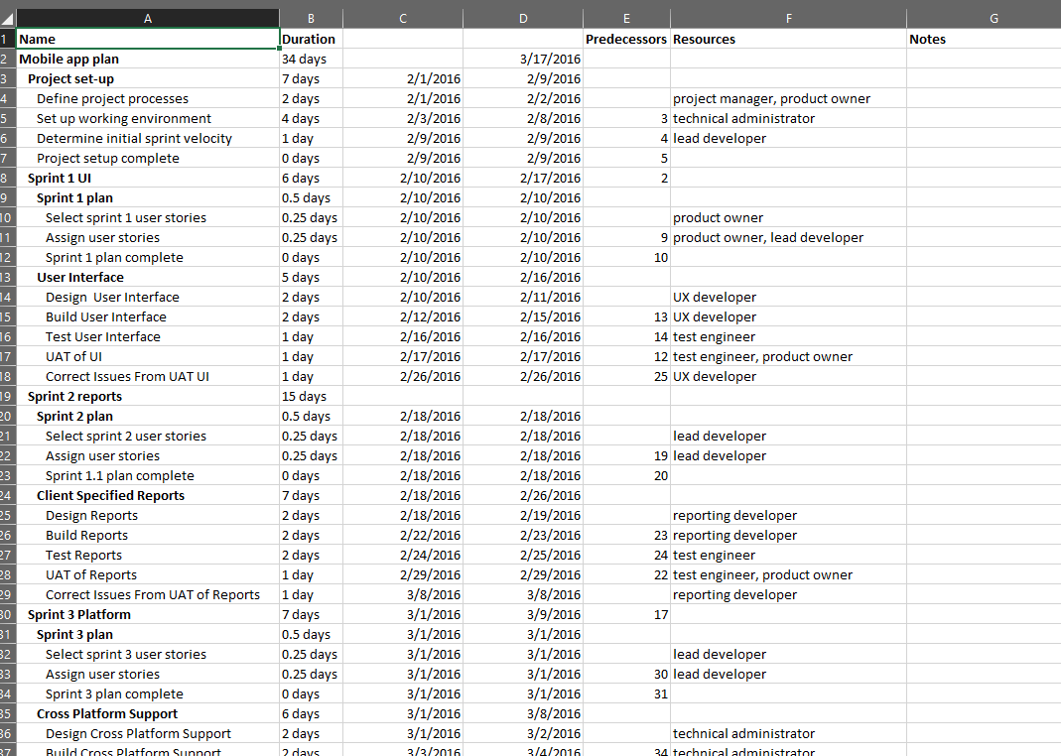Select column B header
Screen dimensions: 1061x756
311,18
